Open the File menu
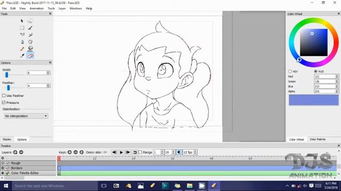 click(4, 8)
